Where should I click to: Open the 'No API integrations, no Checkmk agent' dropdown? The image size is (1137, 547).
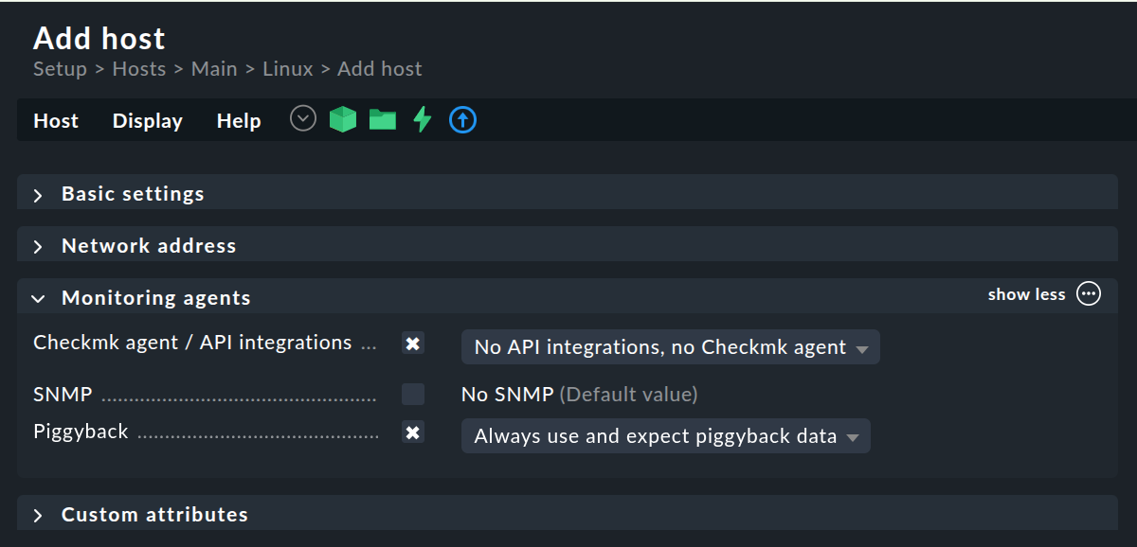coord(670,346)
